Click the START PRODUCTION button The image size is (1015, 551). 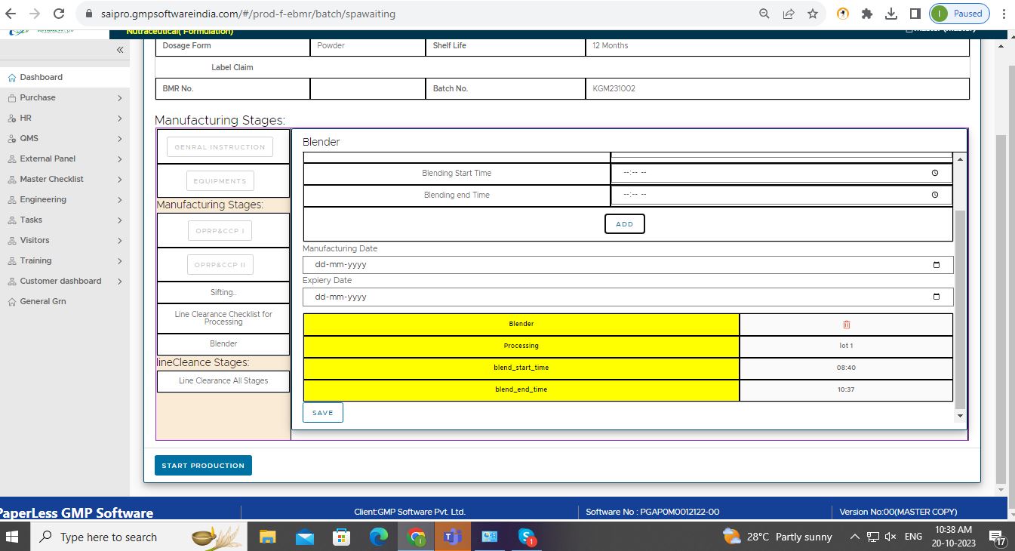[x=203, y=466]
